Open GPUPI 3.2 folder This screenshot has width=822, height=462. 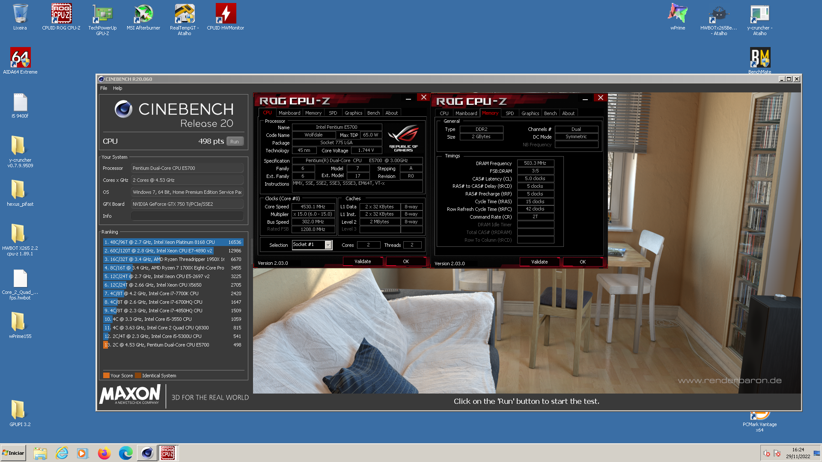coord(20,413)
